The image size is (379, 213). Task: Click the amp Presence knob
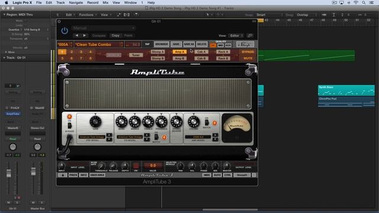click(161, 122)
